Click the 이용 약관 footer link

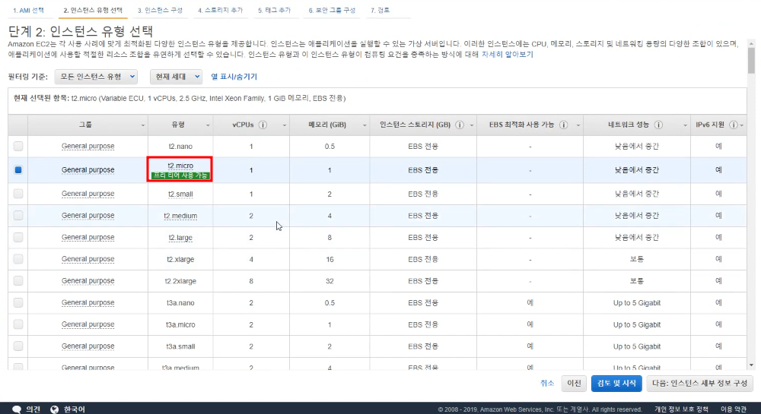click(x=734, y=409)
